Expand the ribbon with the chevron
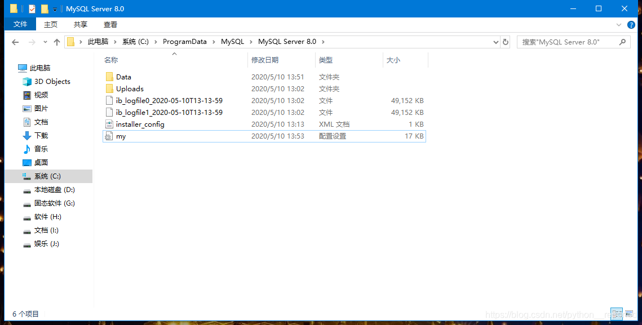The height and width of the screenshot is (325, 642). coord(619,25)
